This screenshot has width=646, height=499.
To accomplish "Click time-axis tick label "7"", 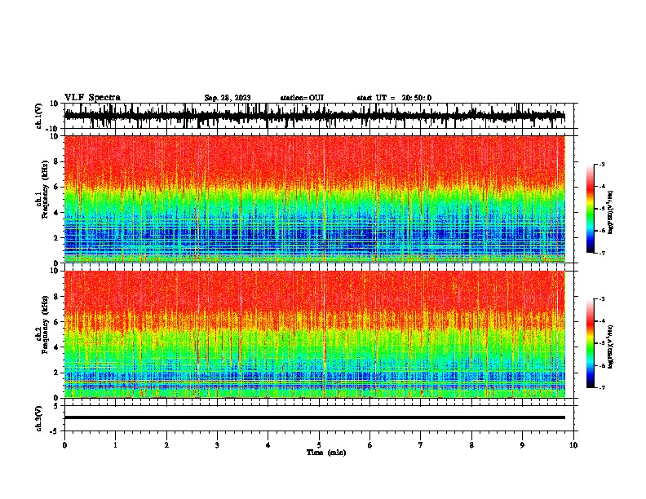I will (421, 445).
